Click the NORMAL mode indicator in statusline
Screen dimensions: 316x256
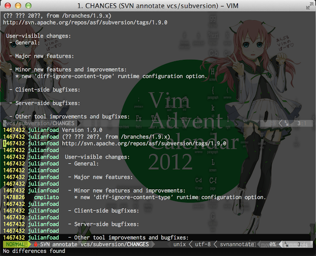15,244
